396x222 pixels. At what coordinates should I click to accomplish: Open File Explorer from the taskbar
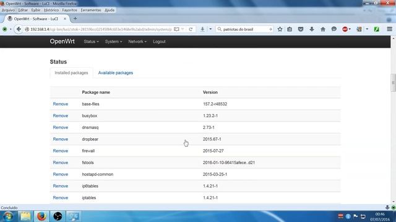click(x=25, y=216)
